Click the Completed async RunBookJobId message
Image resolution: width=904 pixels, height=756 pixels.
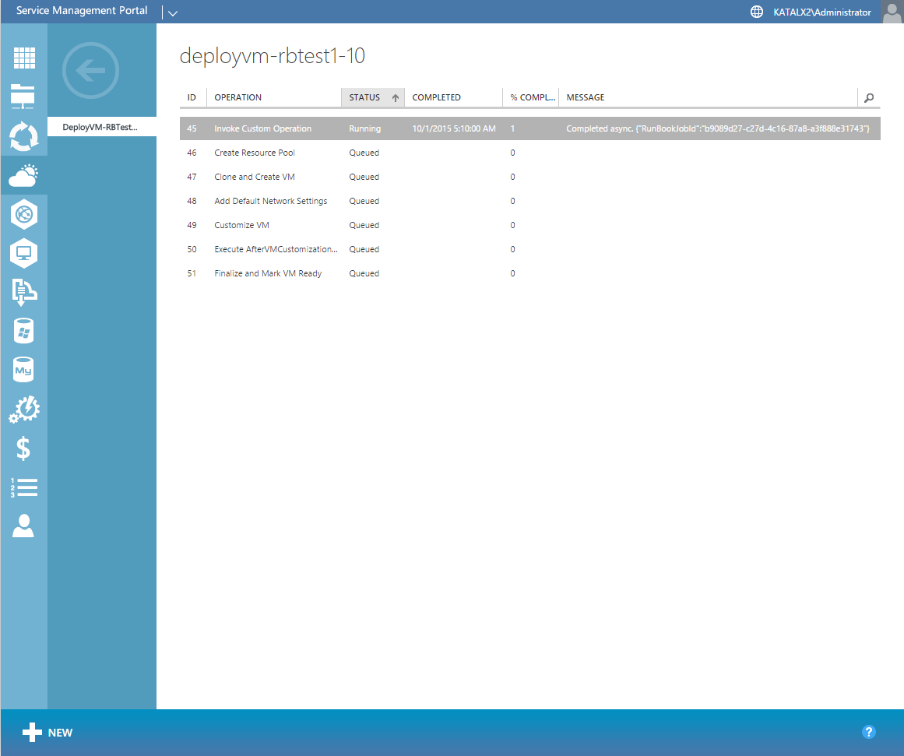[718, 128]
